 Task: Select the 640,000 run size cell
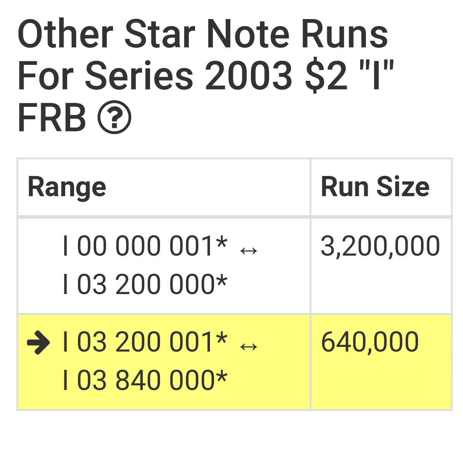coord(381,362)
